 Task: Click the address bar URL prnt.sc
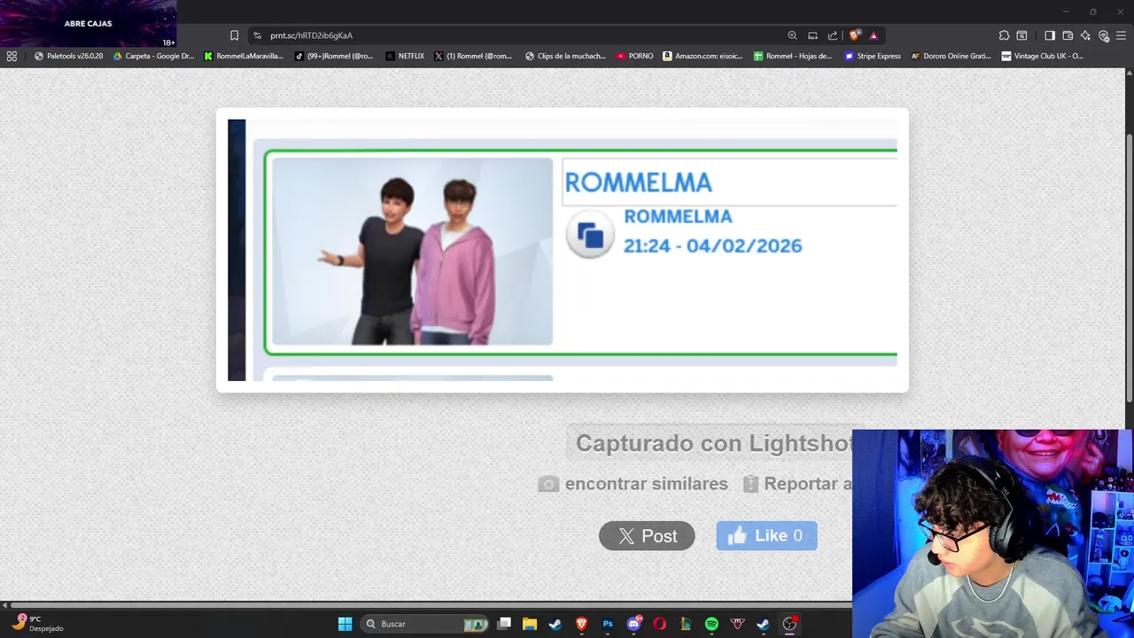pyautogui.click(x=311, y=35)
